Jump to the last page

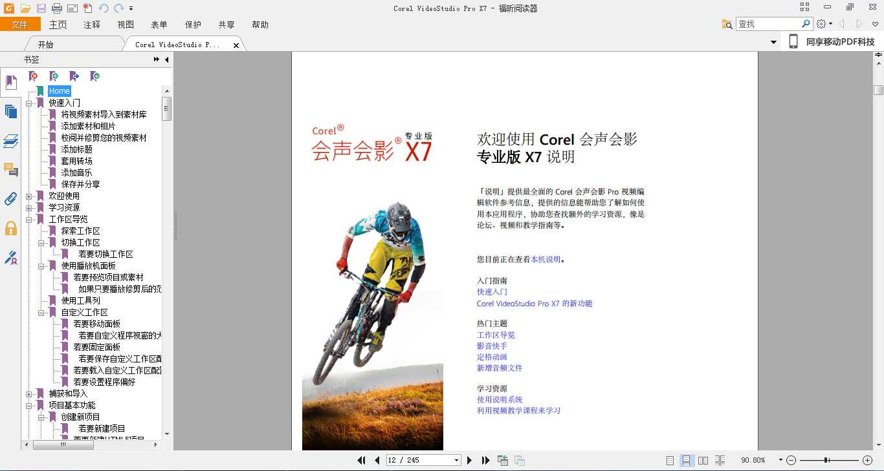pyautogui.click(x=485, y=460)
